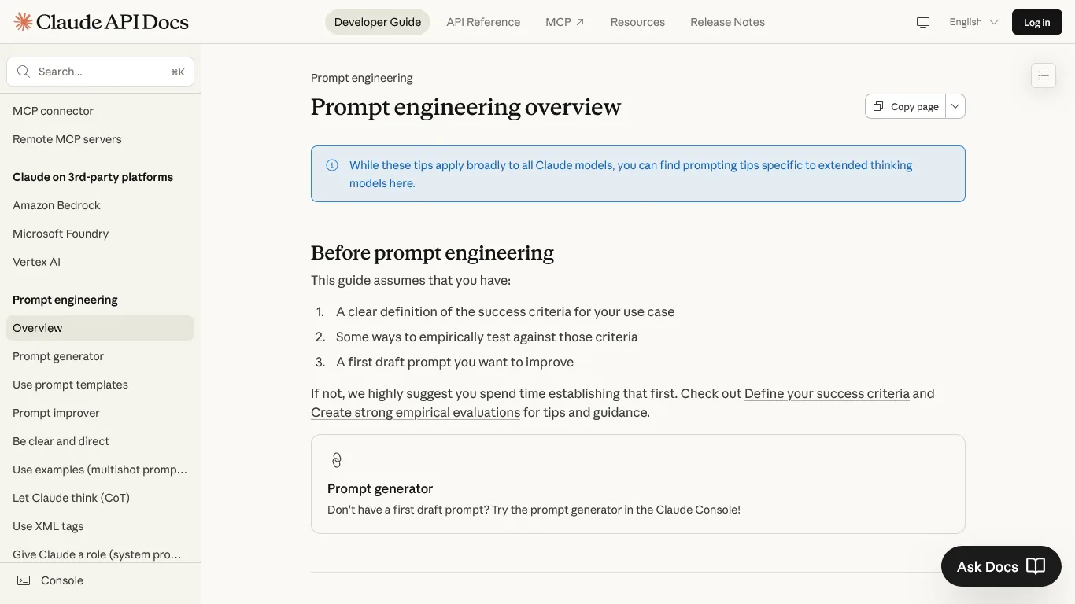Select Amazon Bedrock sidebar item
This screenshot has width=1075, height=604.
[100, 205]
